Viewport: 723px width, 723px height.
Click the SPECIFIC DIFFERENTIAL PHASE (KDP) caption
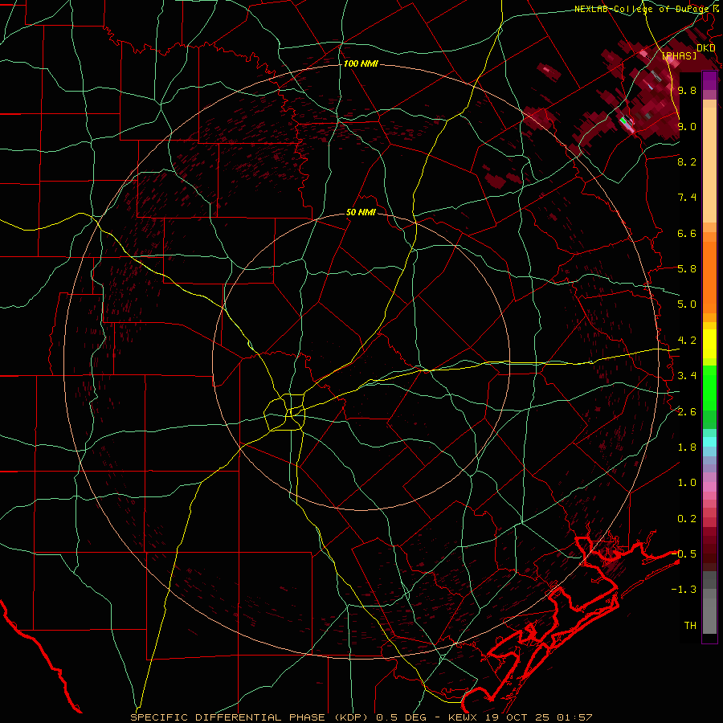pyautogui.click(x=249, y=717)
